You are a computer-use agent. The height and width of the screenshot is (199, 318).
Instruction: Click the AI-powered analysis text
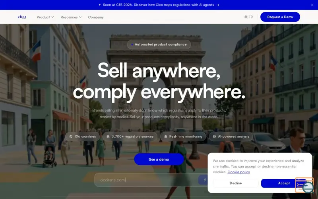pyautogui.click(x=233, y=137)
